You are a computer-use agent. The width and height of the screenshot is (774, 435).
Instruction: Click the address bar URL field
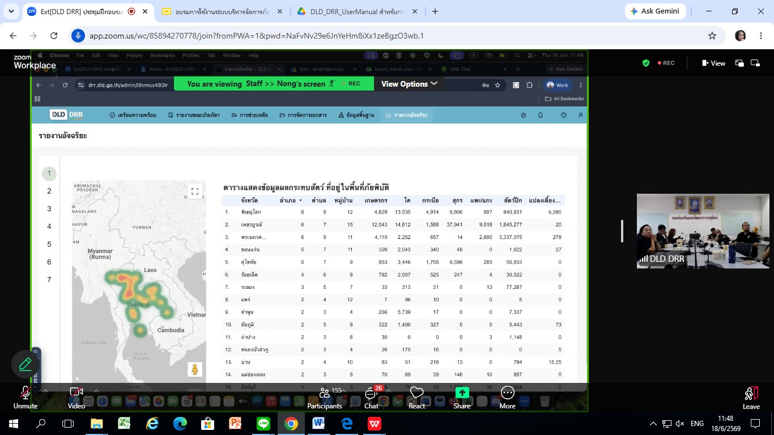(x=391, y=36)
